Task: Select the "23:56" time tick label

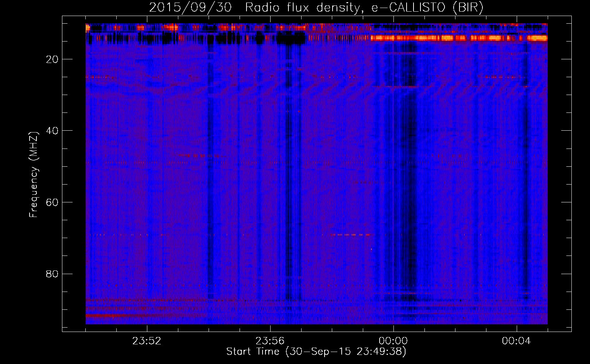Action: [x=270, y=341]
